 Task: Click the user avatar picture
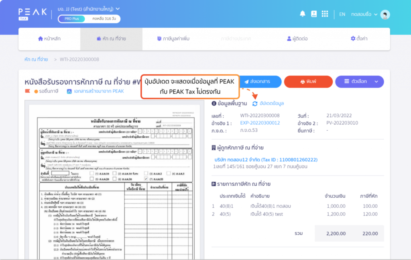click(385, 14)
